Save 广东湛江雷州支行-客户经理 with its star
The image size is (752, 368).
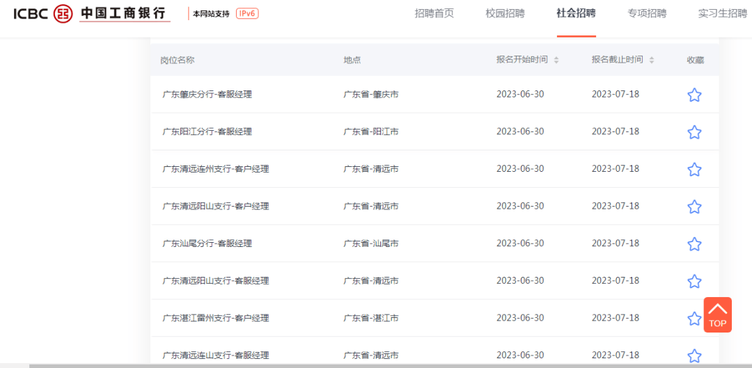click(x=694, y=319)
